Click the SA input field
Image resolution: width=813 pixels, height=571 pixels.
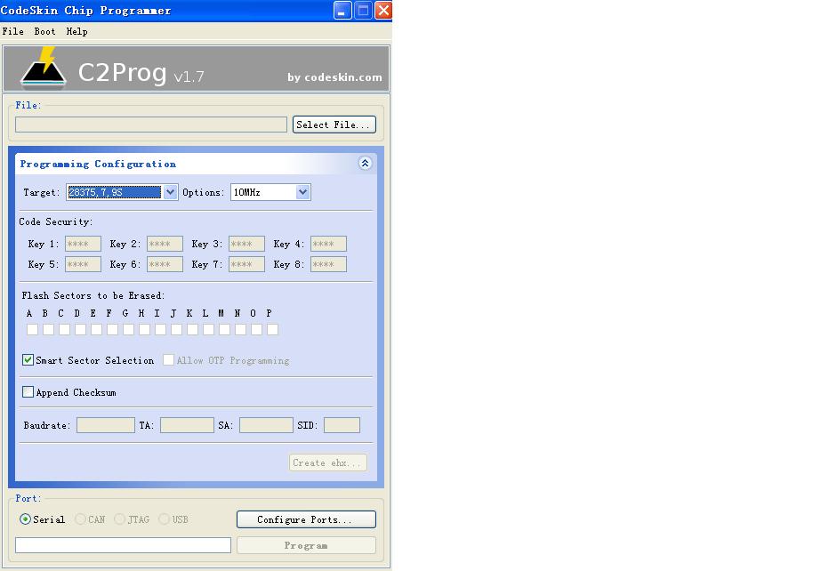pos(266,425)
